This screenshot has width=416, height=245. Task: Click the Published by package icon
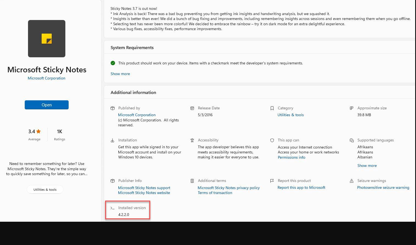pyautogui.click(x=113, y=108)
